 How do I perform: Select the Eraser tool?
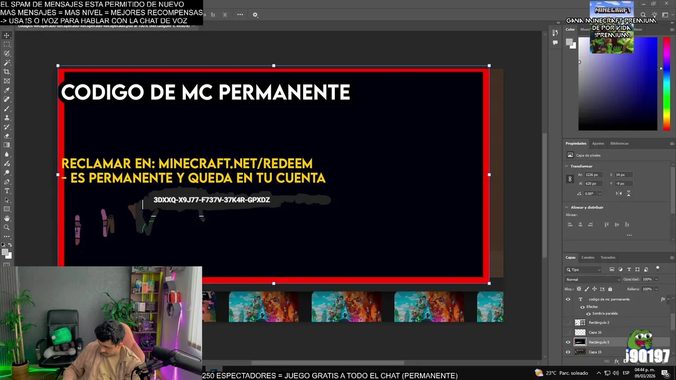7,136
